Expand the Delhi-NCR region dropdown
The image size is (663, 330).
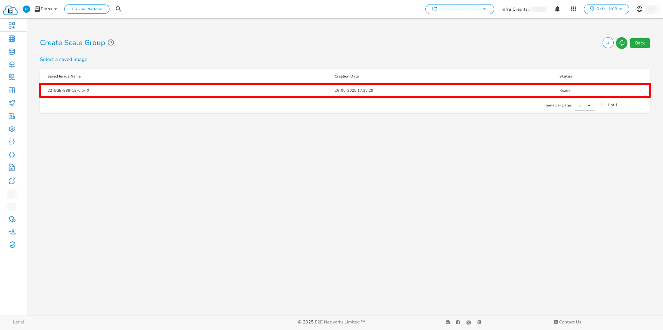point(606,9)
